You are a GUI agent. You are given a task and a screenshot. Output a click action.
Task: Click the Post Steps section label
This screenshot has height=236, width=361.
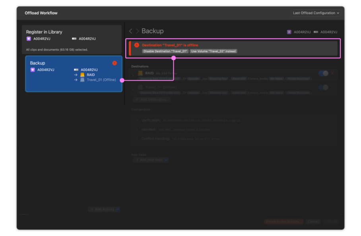(x=139, y=155)
